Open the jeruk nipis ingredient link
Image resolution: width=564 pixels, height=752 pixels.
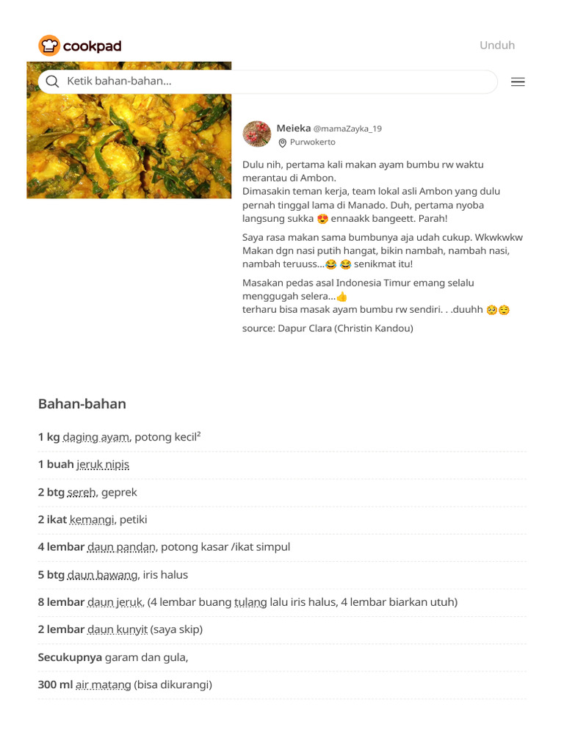(103, 464)
